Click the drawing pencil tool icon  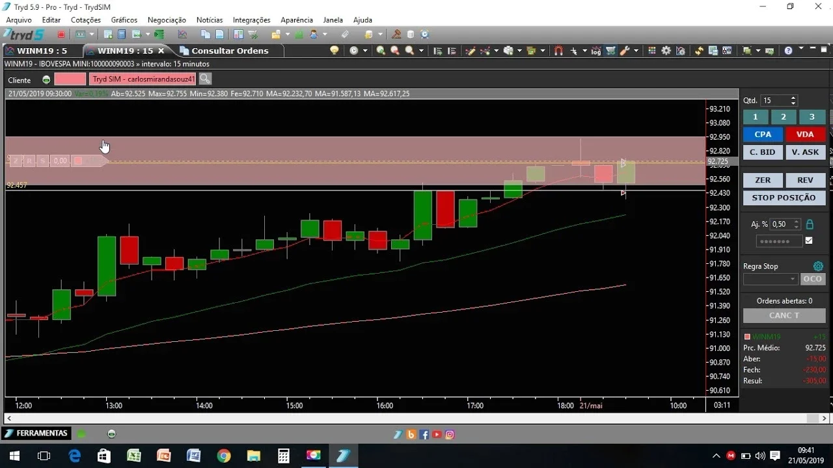click(x=471, y=50)
